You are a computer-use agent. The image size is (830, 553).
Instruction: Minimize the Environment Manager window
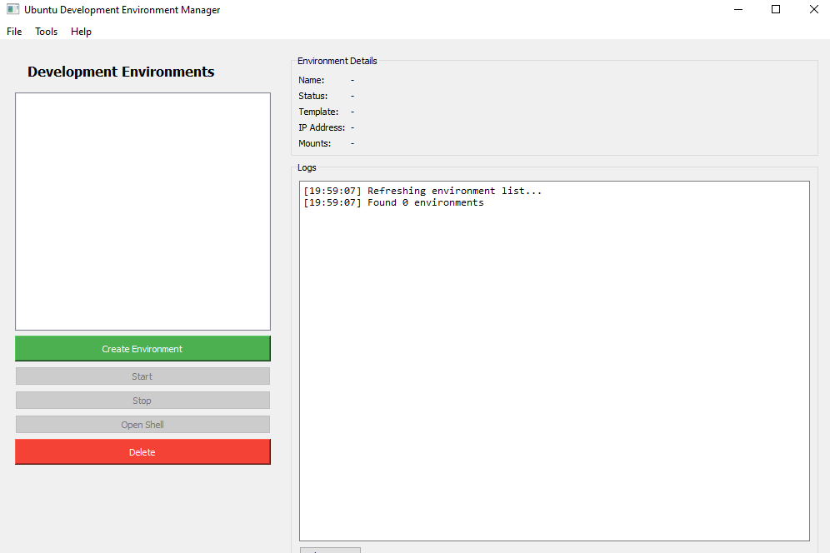[x=738, y=9]
